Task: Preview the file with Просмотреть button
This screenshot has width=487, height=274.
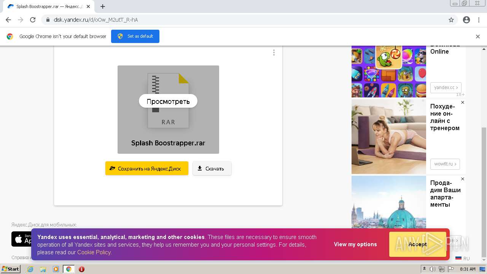Action: point(168,101)
